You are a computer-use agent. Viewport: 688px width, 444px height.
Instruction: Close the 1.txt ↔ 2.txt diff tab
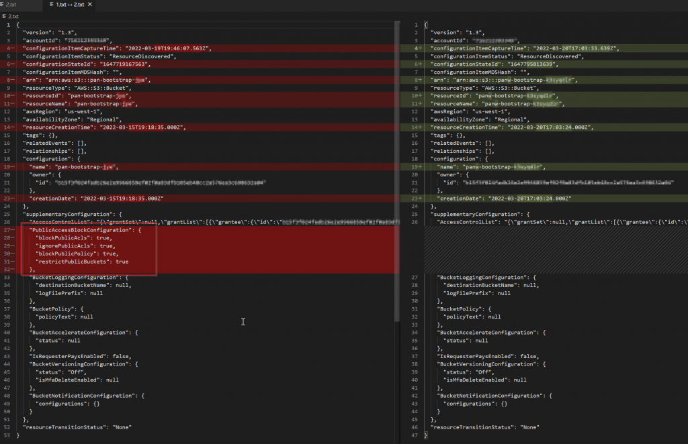coord(90,5)
